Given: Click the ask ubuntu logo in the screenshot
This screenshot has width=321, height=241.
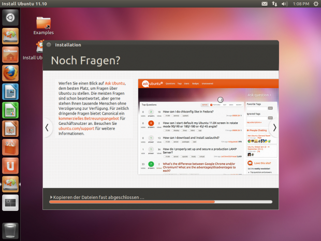Looking at the screenshot, I should (152, 83).
